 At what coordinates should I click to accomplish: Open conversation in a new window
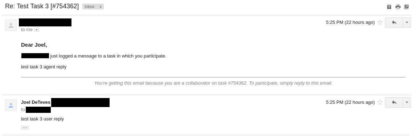[406, 7]
